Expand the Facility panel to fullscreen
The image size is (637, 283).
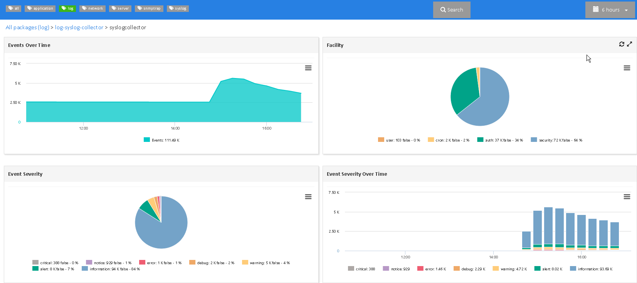coord(629,44)
